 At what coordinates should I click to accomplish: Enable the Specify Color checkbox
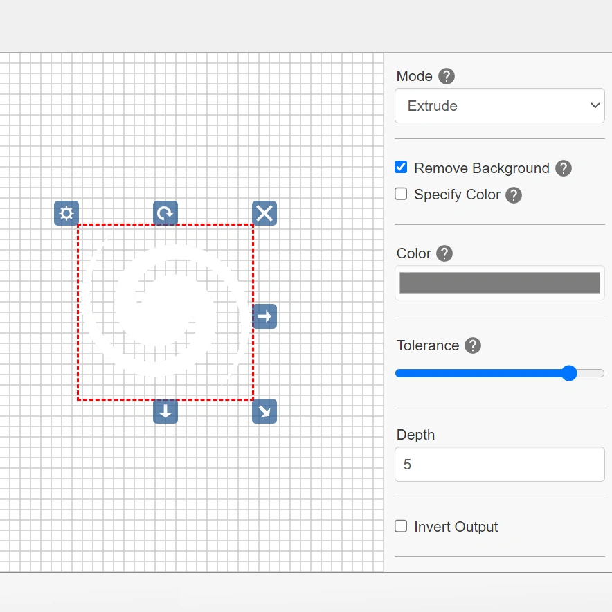401,195
